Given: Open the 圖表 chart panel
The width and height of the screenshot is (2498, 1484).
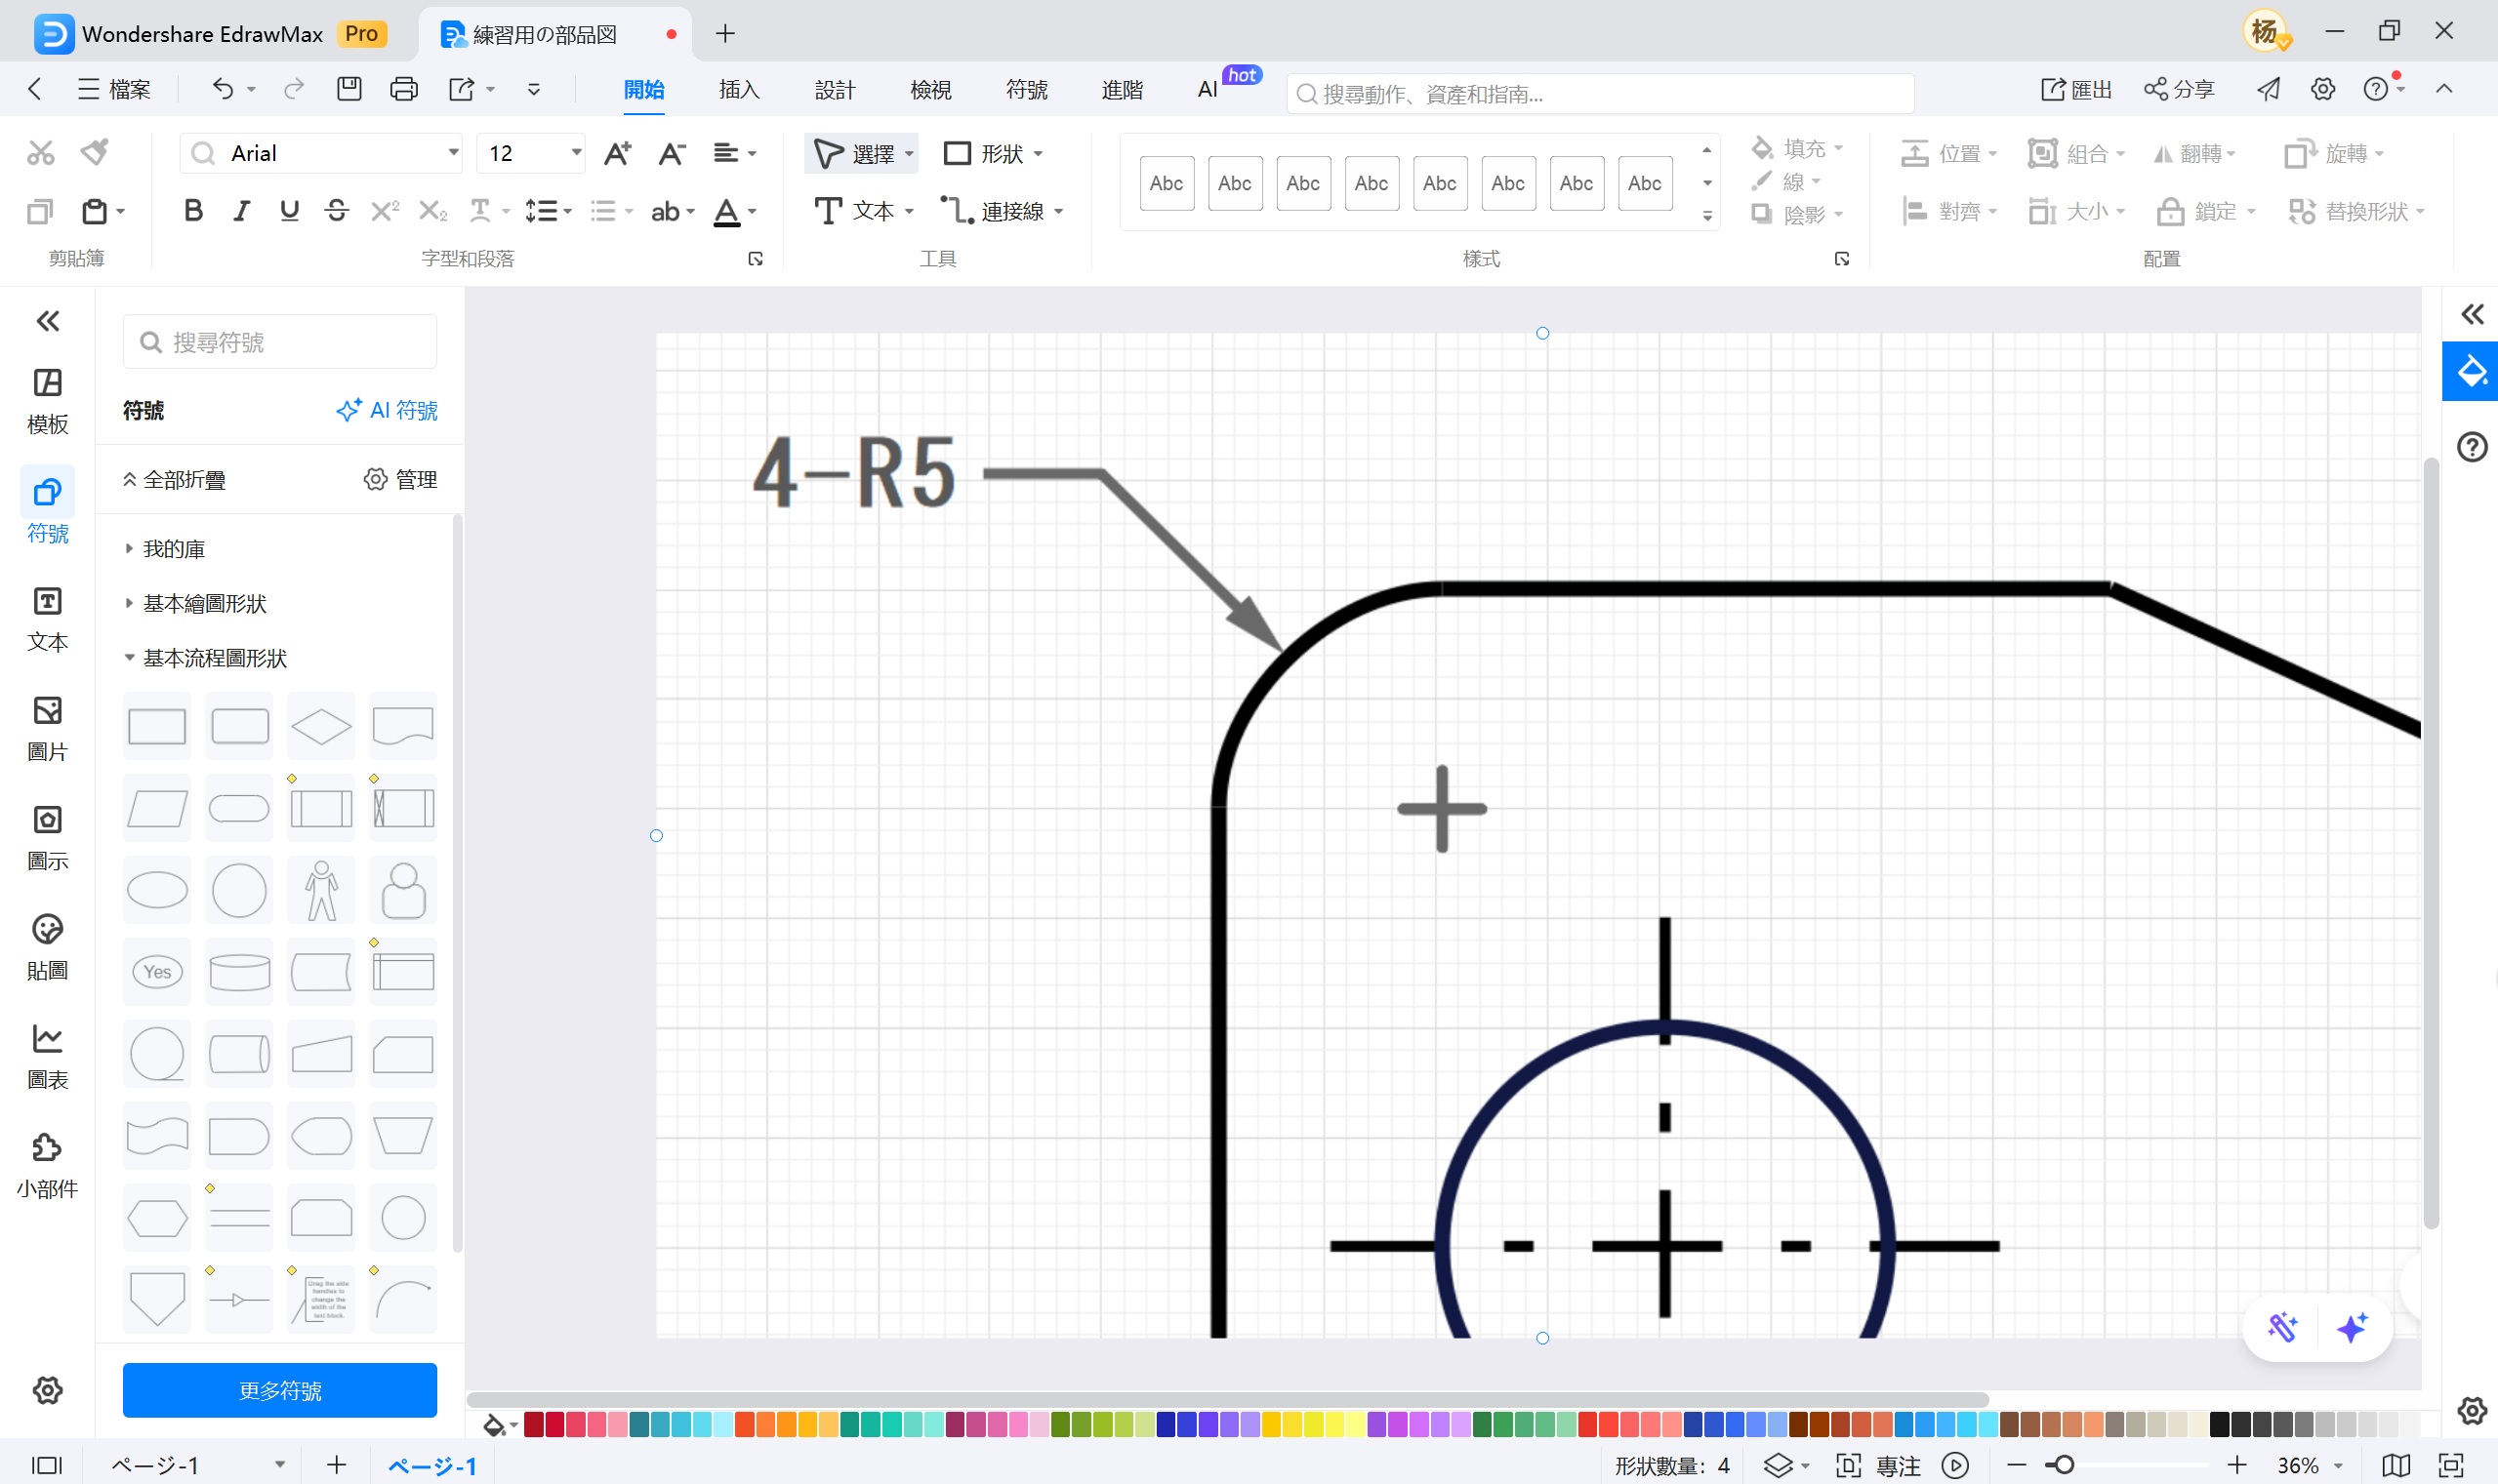Looking at the screenshot, I should 47,1056.
